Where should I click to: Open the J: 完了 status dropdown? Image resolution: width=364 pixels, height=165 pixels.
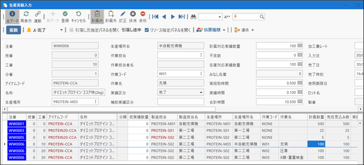point(61,30)
